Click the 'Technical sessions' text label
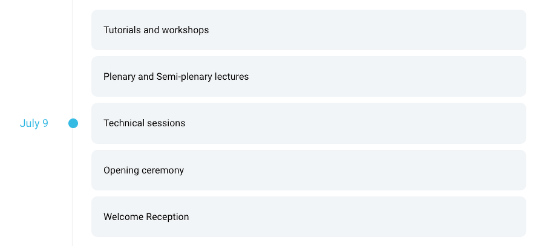 (144, 123)
